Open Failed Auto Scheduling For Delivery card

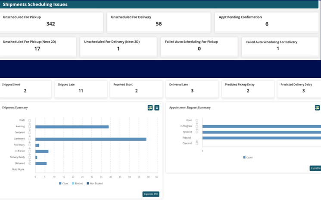click(280, 46)
